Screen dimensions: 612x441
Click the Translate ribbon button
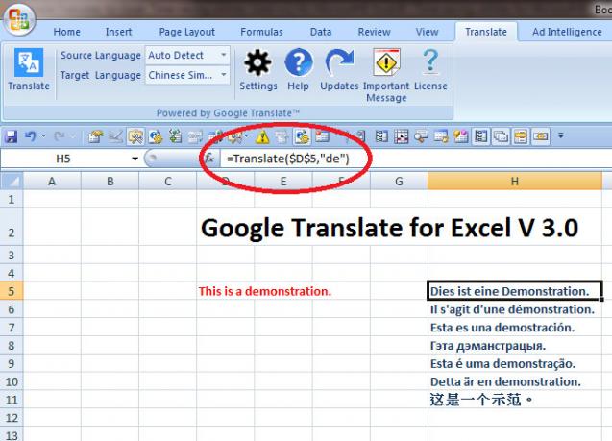(x=29, y=69)
